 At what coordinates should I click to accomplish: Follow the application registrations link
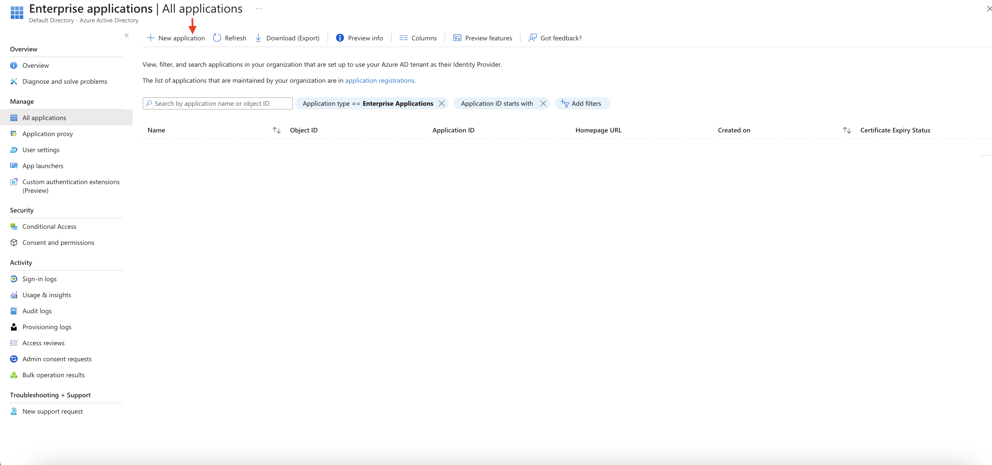[379, 80]
